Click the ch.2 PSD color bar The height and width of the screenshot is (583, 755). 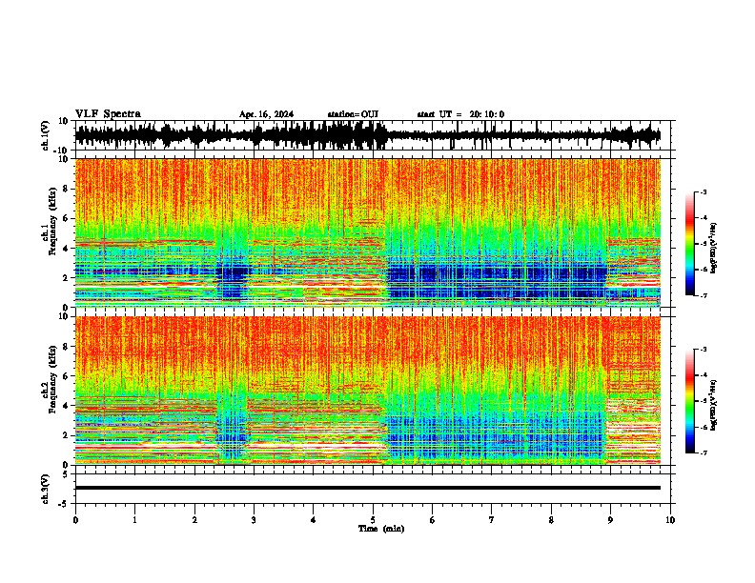tap(690, 401)
